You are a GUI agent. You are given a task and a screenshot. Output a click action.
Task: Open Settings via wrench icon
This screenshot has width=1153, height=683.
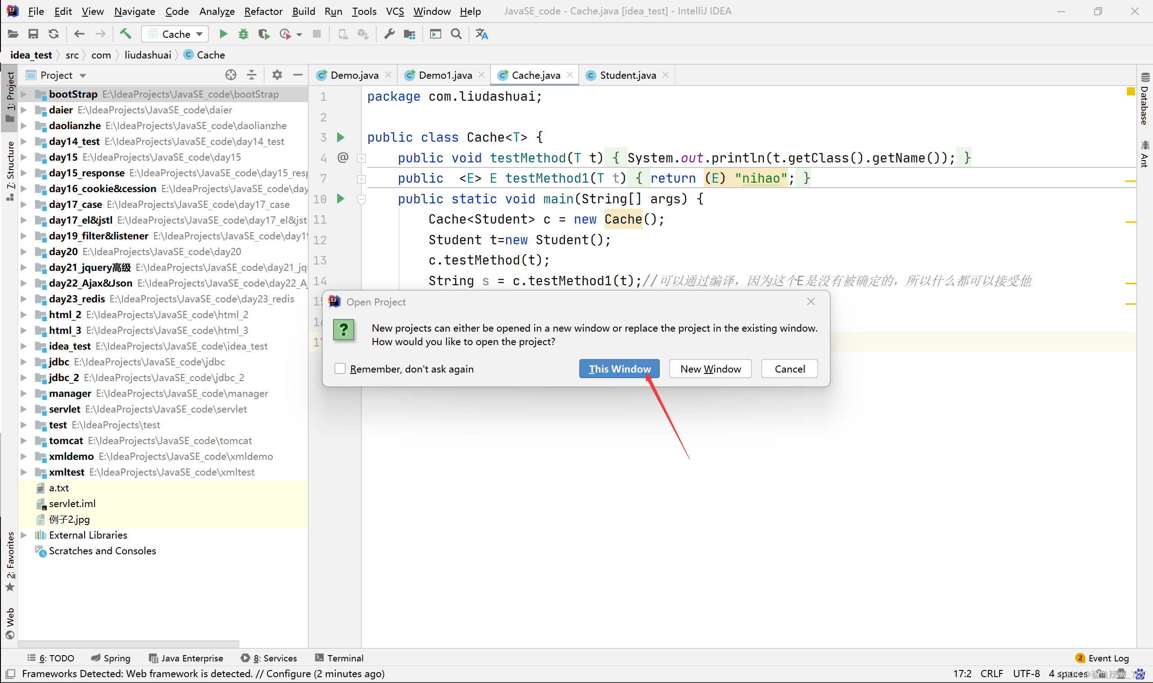(x=389, y=34)
